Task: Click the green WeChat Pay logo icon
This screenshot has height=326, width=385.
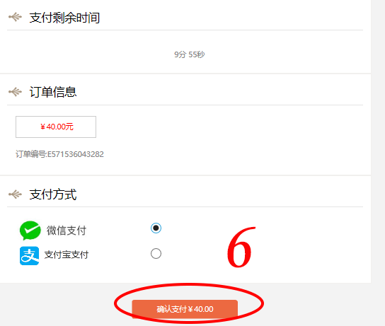Action: tap(30, 231)
